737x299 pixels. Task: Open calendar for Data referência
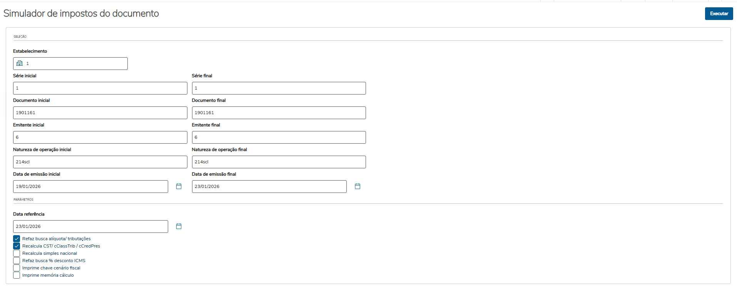click(x=179, y=226)
